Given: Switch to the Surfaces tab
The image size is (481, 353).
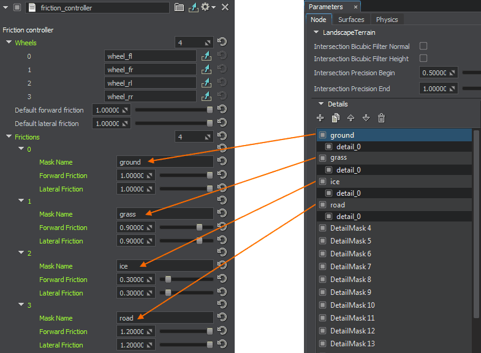Looking at the screenshot, I should click(x=351, y=20).
